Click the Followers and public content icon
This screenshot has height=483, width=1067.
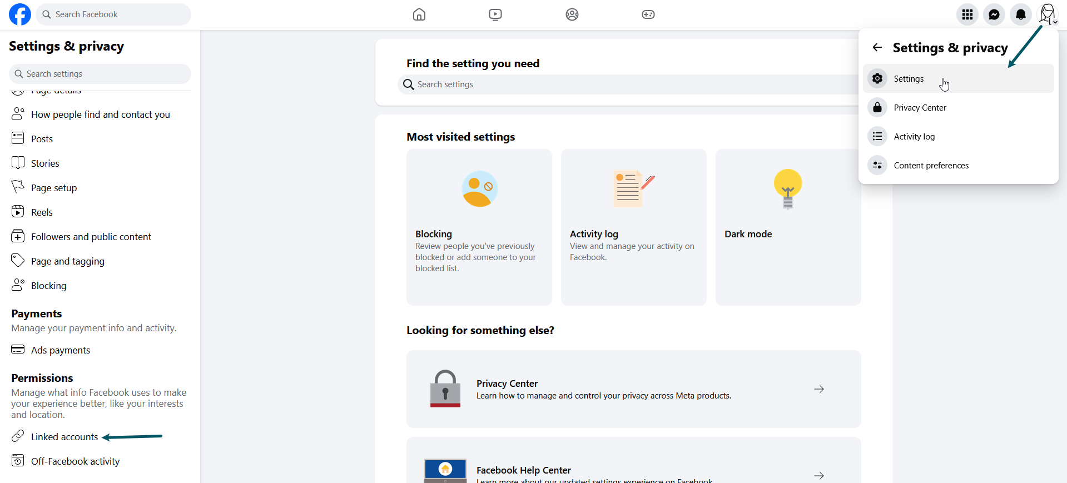click(x=18, y=236)
